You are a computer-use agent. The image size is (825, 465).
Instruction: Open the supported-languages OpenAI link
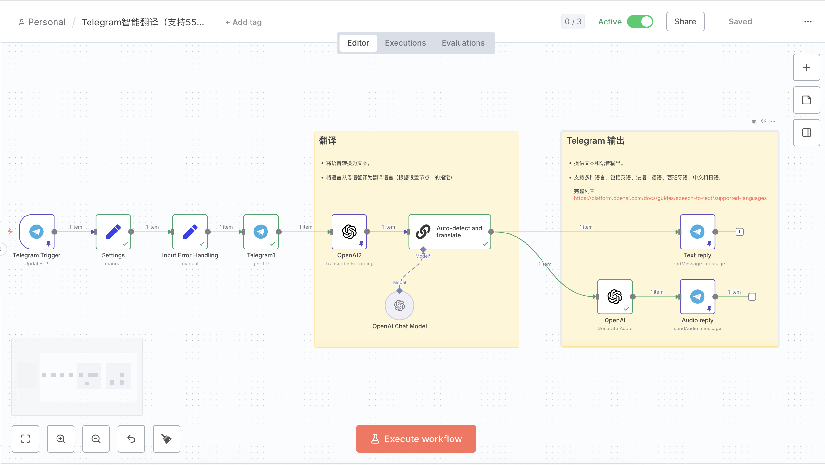[x=670, y=198]
